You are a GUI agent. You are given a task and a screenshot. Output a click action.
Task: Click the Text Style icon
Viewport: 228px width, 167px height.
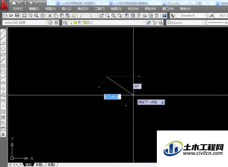173,16
